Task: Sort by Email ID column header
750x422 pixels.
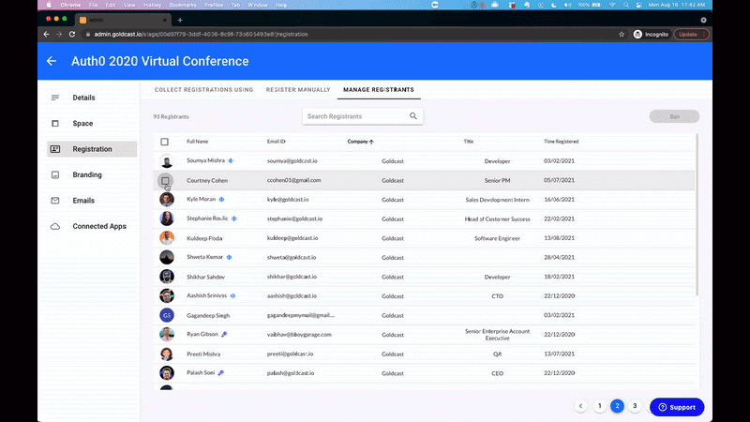Action: [276, 142]
